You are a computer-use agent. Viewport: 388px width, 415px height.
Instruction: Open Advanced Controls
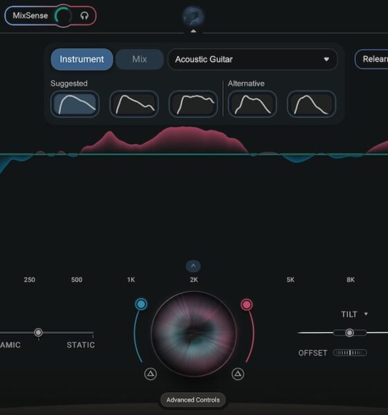[x=193, y=400]
